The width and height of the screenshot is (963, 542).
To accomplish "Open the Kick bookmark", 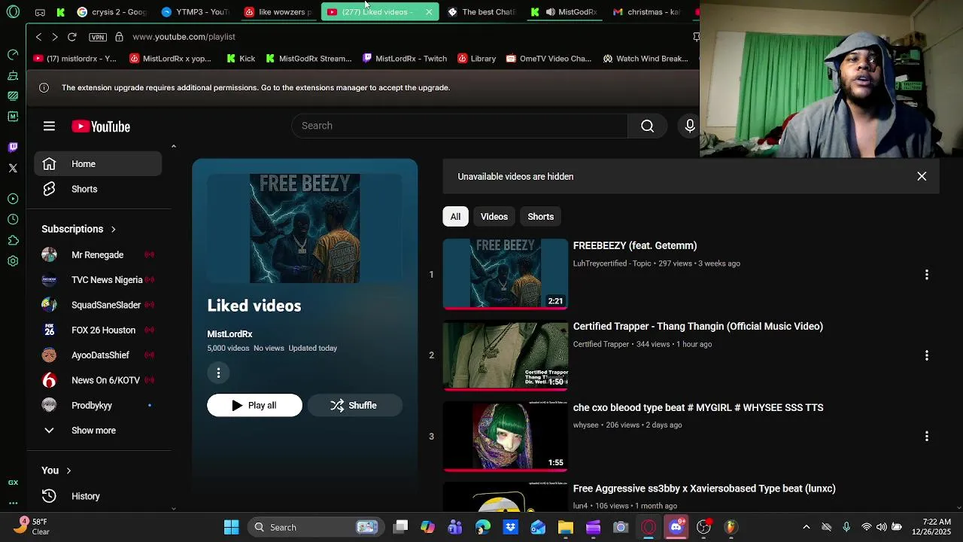I will coord(241,59).
